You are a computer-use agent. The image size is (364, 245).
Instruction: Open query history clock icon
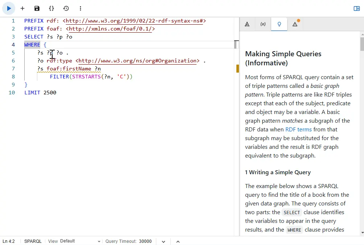click(66, 9)
